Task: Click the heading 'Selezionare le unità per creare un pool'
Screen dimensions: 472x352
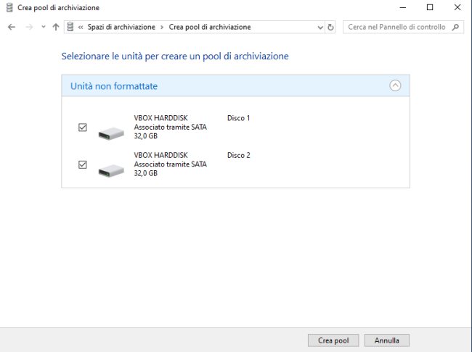Action: coord(175,56)
